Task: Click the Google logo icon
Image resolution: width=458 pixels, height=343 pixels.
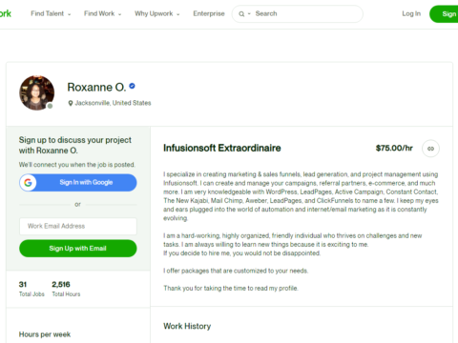Action: point(28,183)
